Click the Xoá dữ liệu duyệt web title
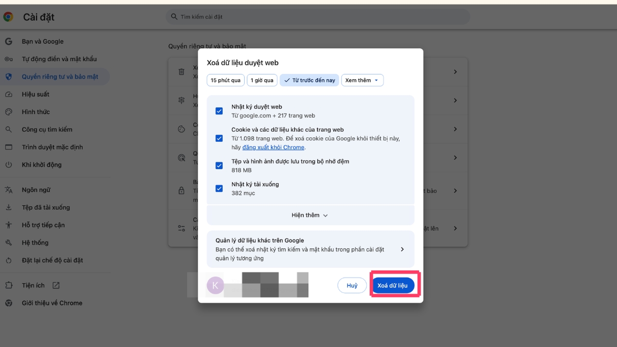 pos(243,63)
